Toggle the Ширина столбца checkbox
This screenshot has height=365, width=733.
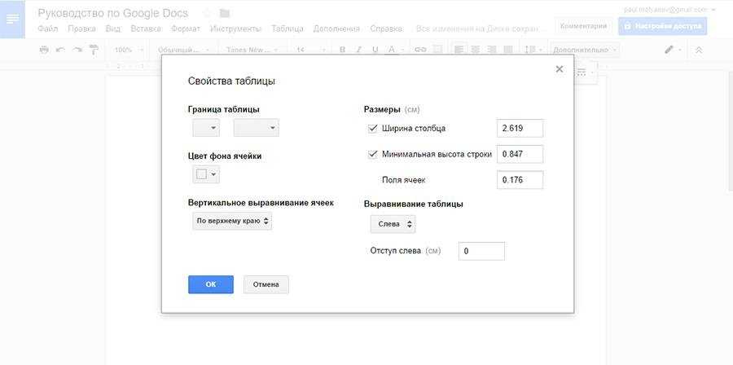coord(372,129)
